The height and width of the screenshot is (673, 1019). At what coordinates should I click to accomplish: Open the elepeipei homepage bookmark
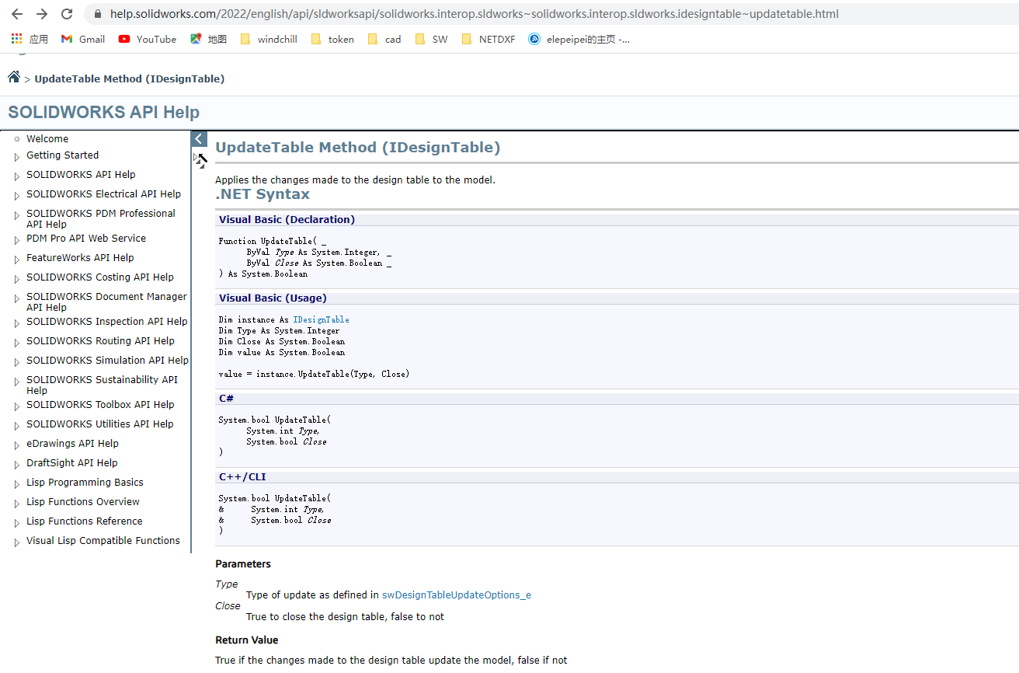(579, 39)
